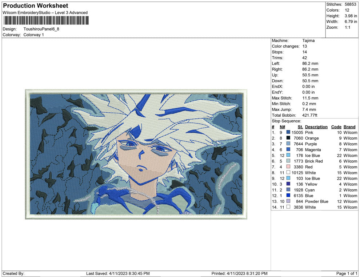Click the barcode under the worksheet title
This screenshot has width=360, height=277.
click(x=46, y=20)
